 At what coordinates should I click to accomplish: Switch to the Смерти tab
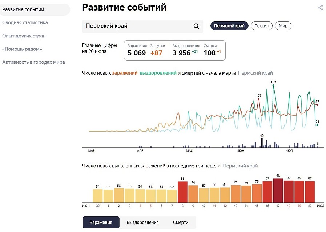tap(181, 223)
